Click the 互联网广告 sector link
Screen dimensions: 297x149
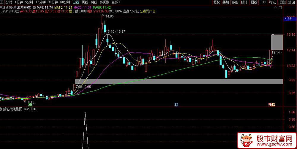point(147,11)
